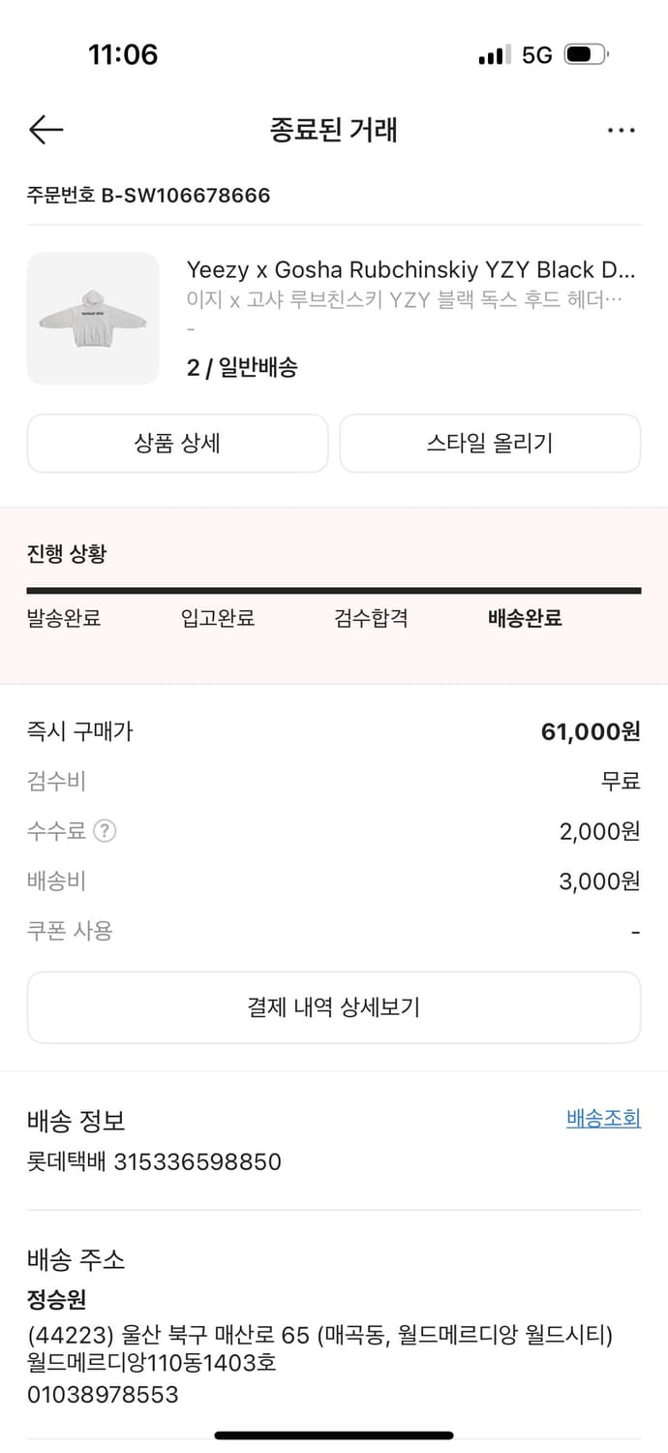
Task: Tap the status bar clock showing 11:06
Action: click(123, 54)
